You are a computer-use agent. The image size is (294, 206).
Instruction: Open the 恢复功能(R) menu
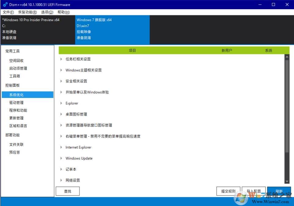pyautogui.click(x=28, y=12)
